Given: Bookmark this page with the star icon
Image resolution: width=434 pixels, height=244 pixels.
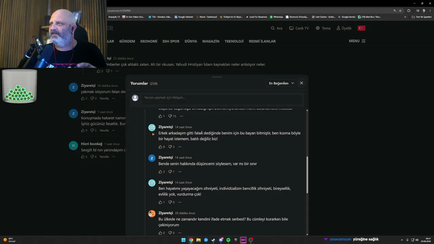Looking at the screenshot, I should (400, 11).
